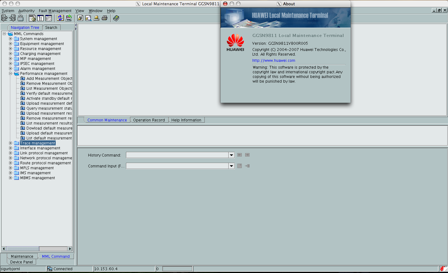Open the alarm query magnifier icon
This screenshot has width=448, height=273.
coord(88,18)
